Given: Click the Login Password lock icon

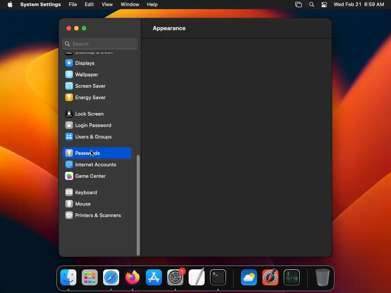Looking at the screenshot, I should 69,125.
